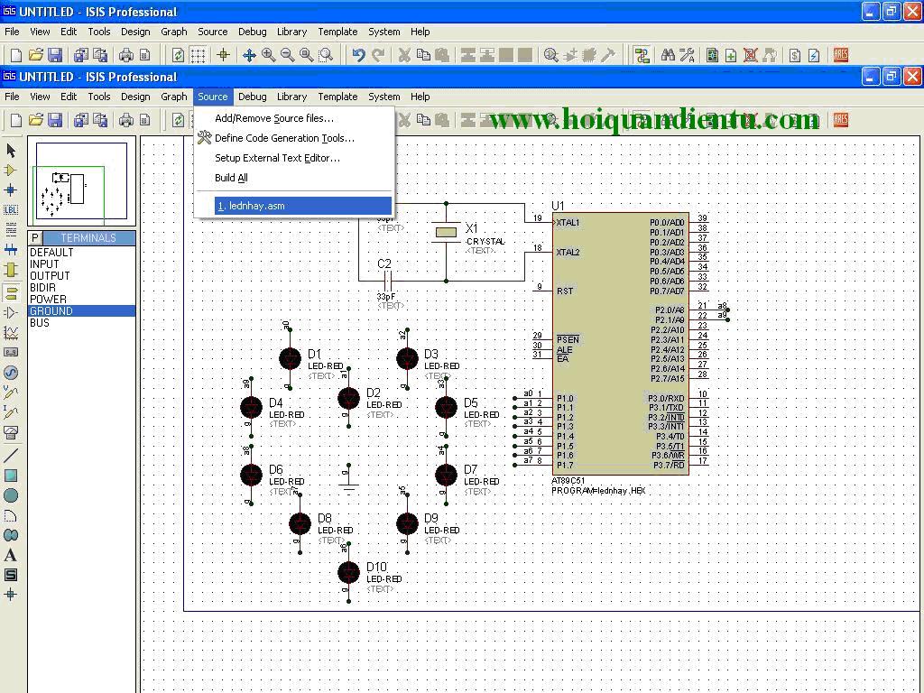Select the 2D line graphics tool
Viewport: 924px width, 693px height.
11,455
